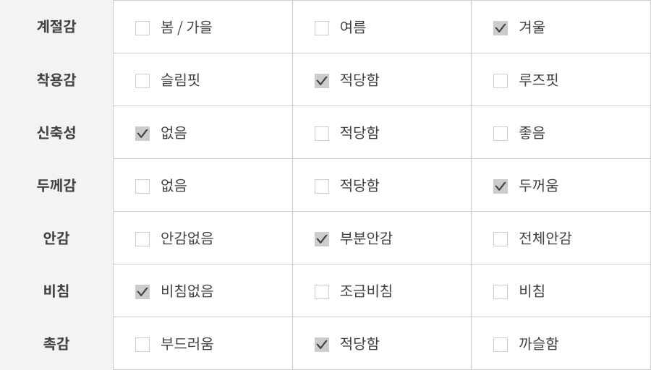Viewport: 651px width, 370px height.
Task: Check the 조금비침 checkbox
Action: click(x=322, y=292)
